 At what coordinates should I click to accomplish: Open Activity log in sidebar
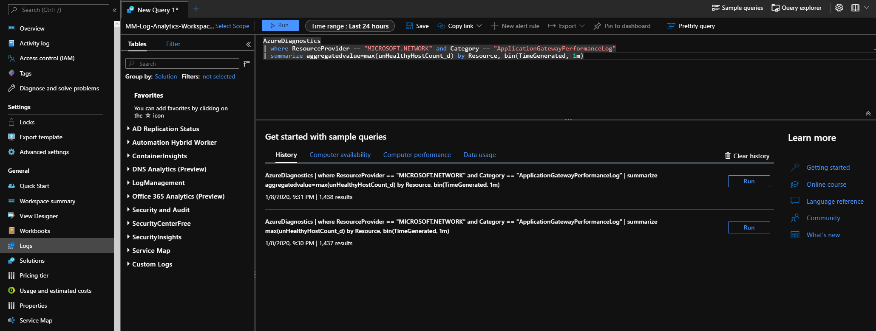34,43
